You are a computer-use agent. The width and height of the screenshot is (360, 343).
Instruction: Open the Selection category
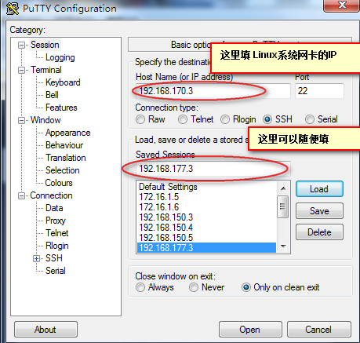(x=63, y=170)
